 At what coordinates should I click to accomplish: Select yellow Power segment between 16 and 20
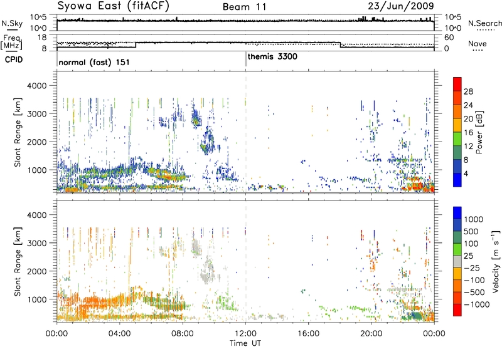pos(457,125)
